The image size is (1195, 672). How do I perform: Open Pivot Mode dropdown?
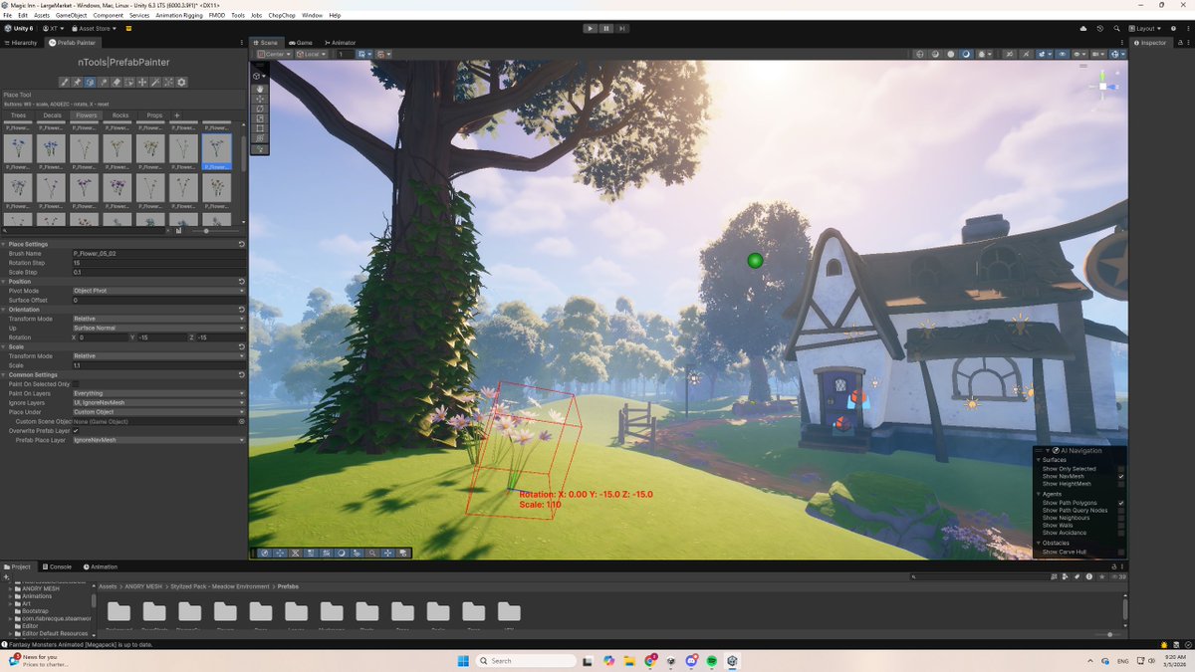[159, 291]
